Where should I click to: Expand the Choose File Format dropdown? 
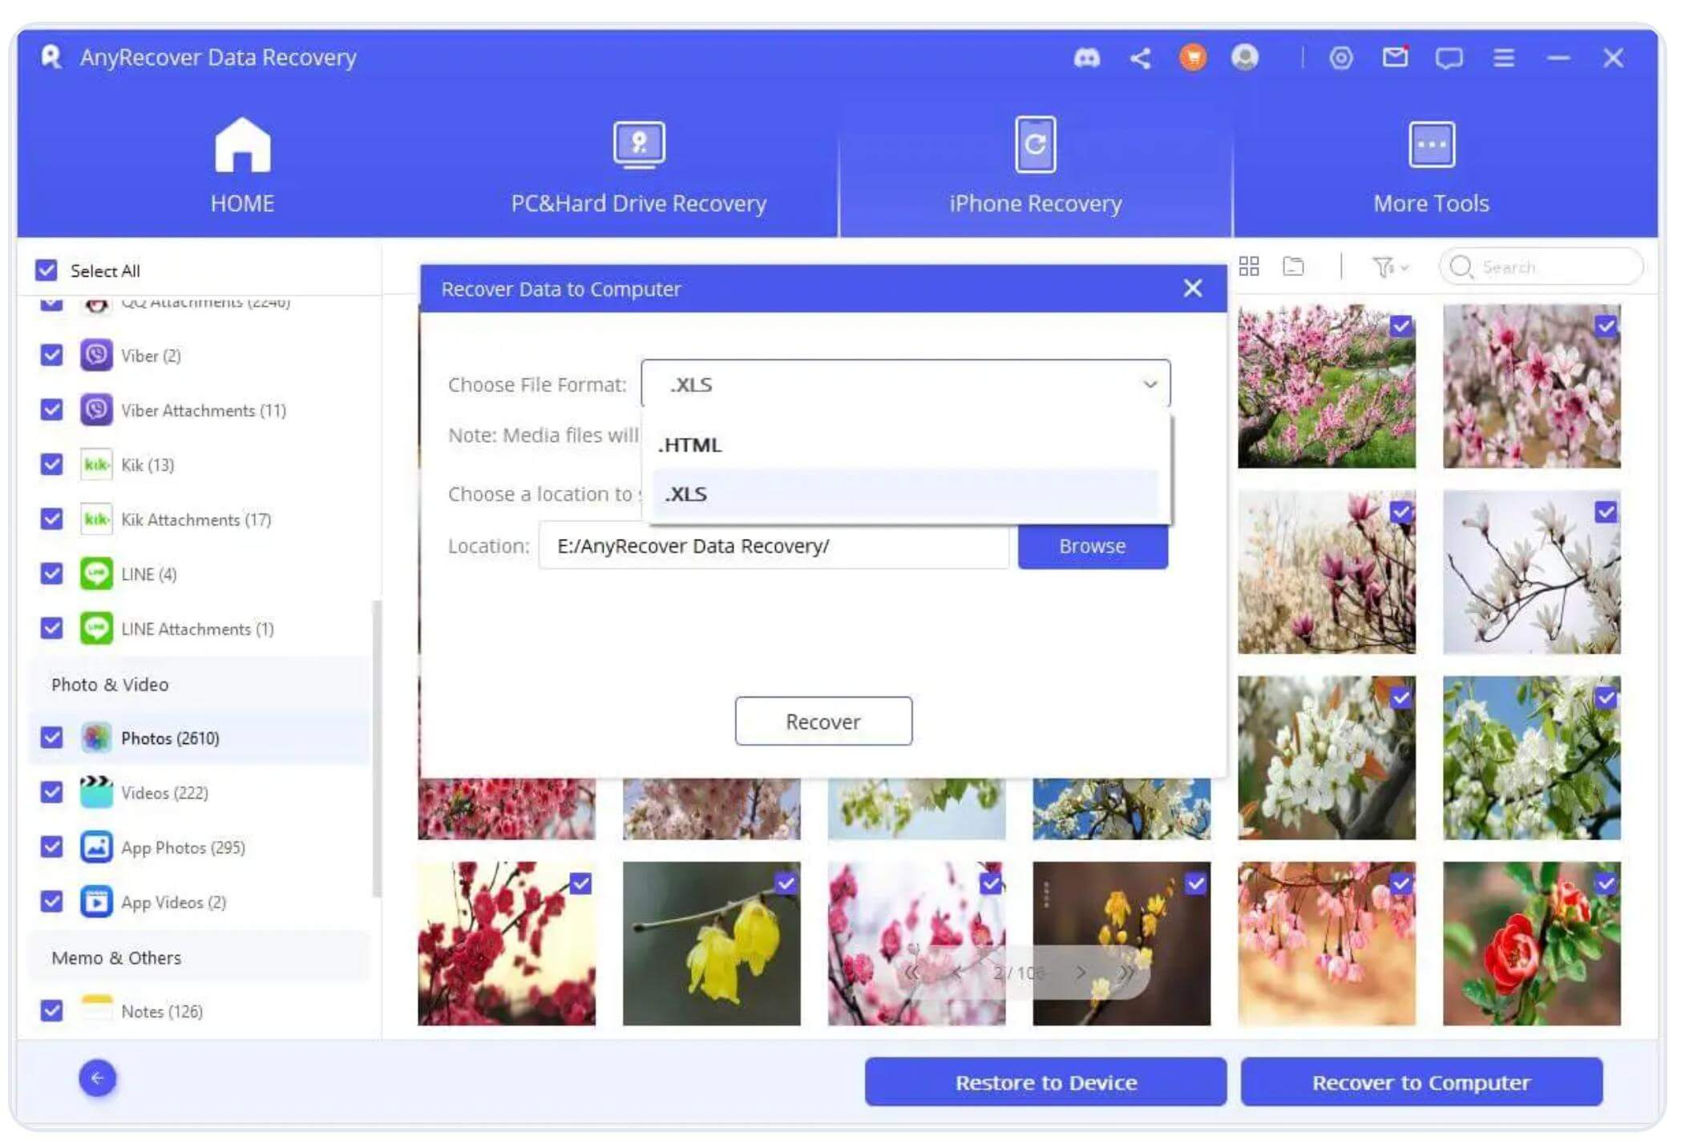click(905, 384)
